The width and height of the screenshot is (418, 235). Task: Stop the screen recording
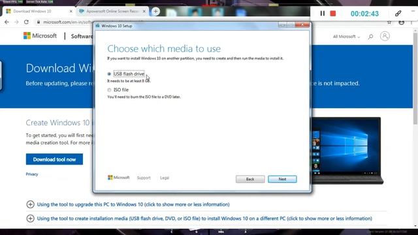point(333,13)
